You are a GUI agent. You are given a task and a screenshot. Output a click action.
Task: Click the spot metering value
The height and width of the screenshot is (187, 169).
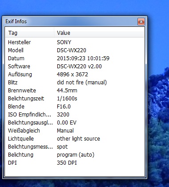[62, 147]
